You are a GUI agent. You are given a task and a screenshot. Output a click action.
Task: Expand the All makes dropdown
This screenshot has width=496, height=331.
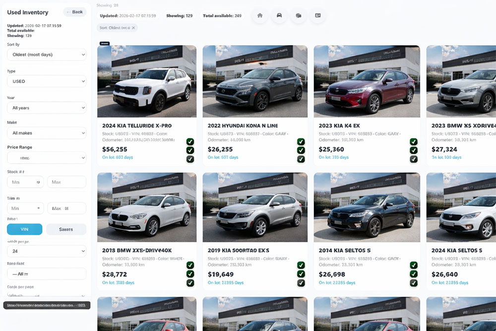[x=46, y=132]
